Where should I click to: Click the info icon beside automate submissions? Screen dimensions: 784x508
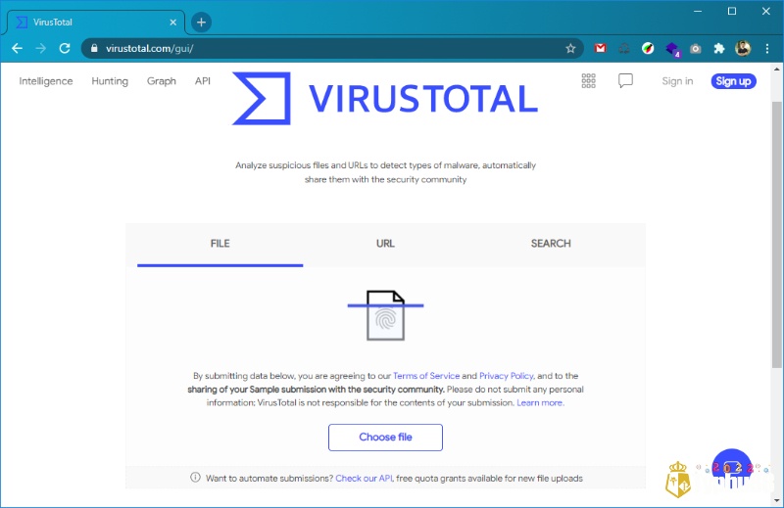[195, 478]
